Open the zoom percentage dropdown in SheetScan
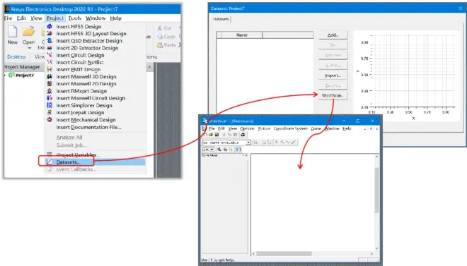The width and height of the screenshot is (467, 266). click(x=212, y=150)
